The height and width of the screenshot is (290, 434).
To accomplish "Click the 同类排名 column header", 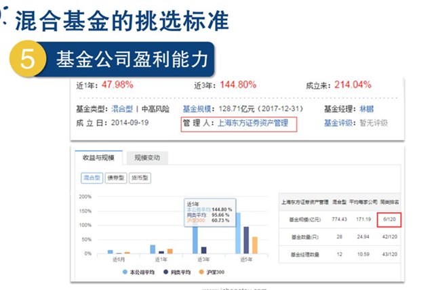I will [389, 202].
